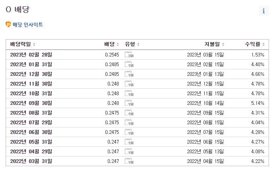Click payment date 2022년 09월 15일
Screen dimensions: 273x171
(x=206, y=113)
